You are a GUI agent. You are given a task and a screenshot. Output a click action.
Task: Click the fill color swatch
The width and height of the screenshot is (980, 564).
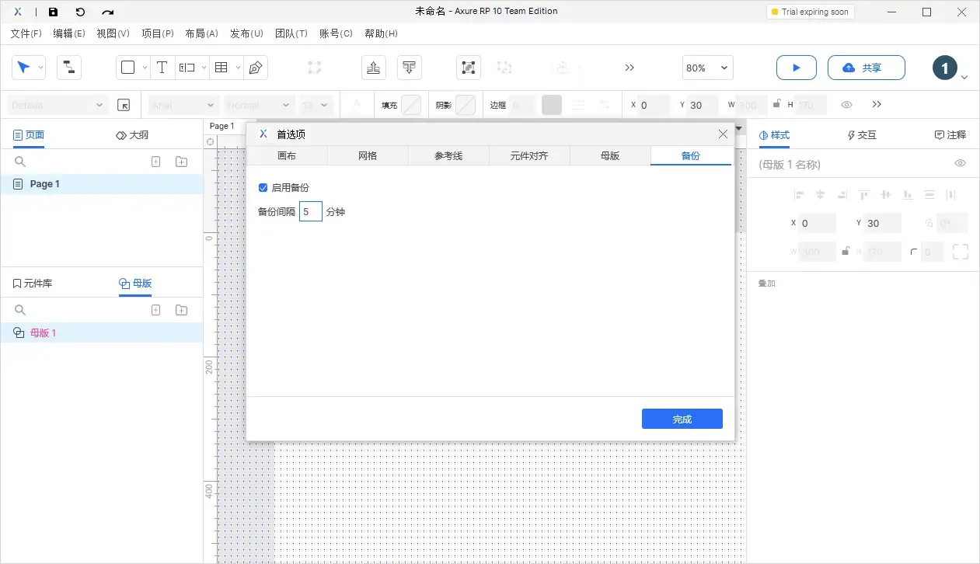pyautogui.click(x=410, y=105)
